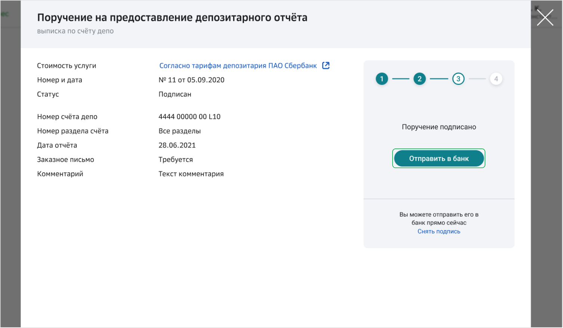Click the 'выписка по счёту депо' subtitle
Screen dimensions: 563x328
click(75, 31)
